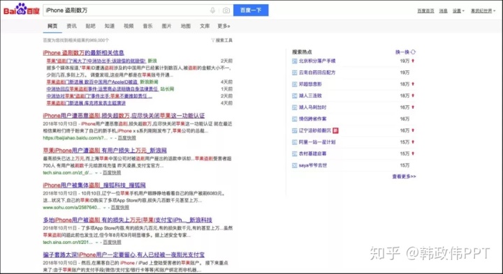Switch to the 资讯 tab
Viewport: 503px width, 274px height.
pos(71,26)
